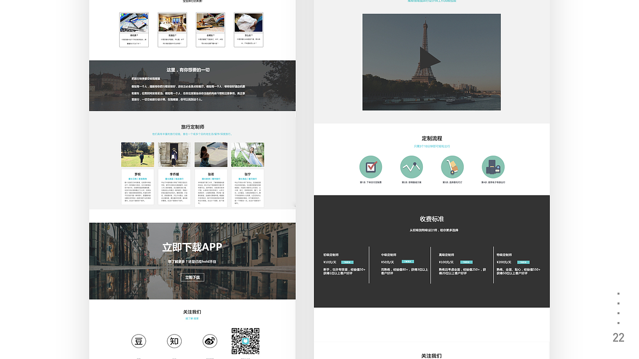Open 张若 designer photo
Screen dimensions: 639x359
(211, 155)
